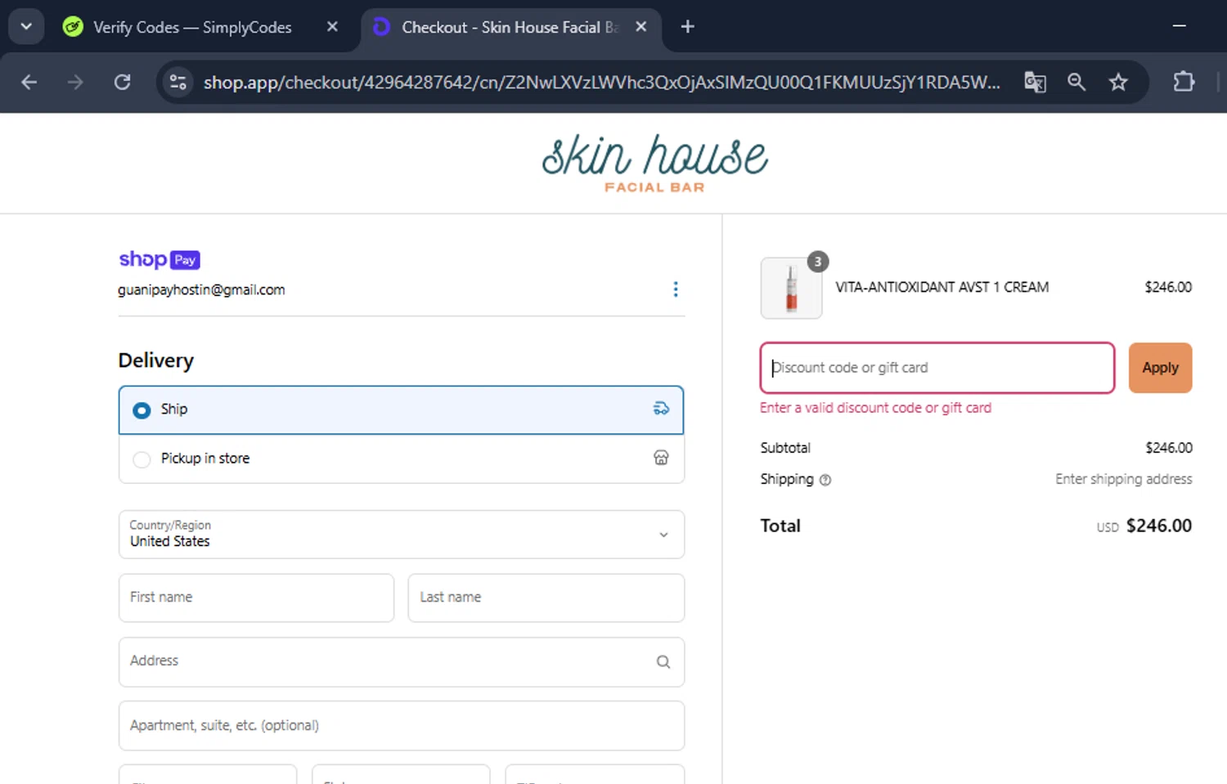Expand the Country/Region dropdown
The image size is (1227, 784).
pos(401,535)
